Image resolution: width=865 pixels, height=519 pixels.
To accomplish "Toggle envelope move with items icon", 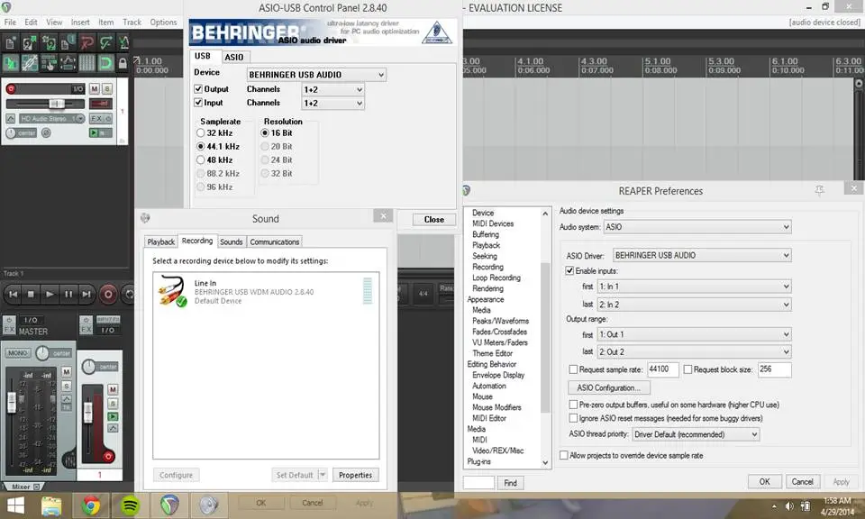I will tap(68, 62).
